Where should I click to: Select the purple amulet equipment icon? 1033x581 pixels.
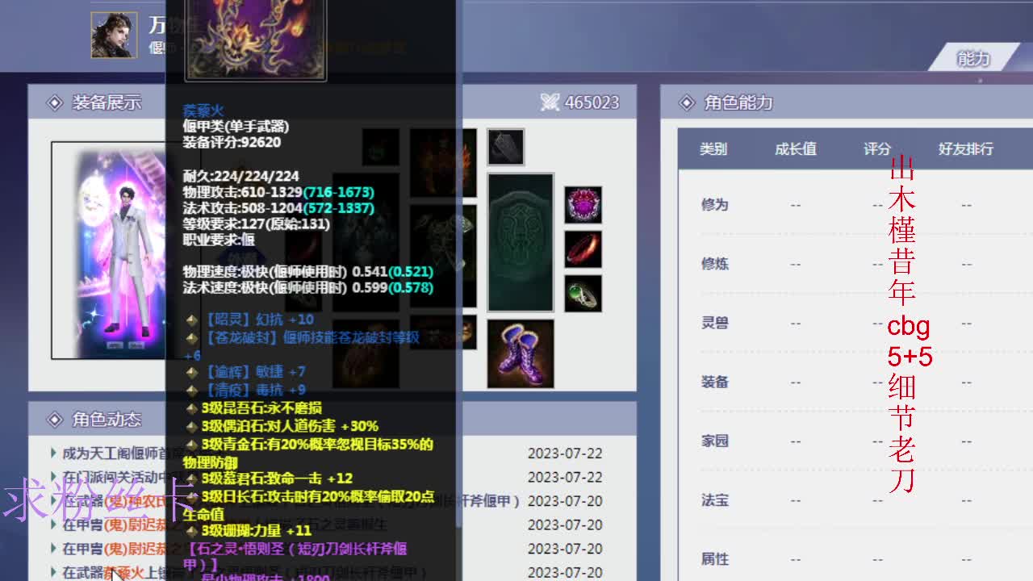(x=583, y=206)
